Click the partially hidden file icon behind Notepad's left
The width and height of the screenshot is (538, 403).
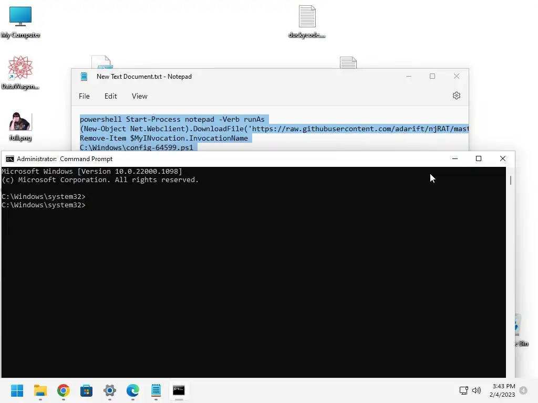pos(102,62)
